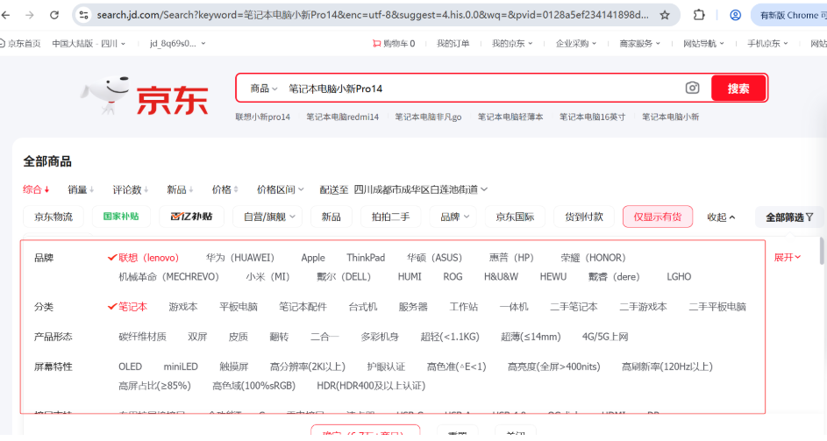Click suggested search 笔记本电脑redmi14

[342, 117]
